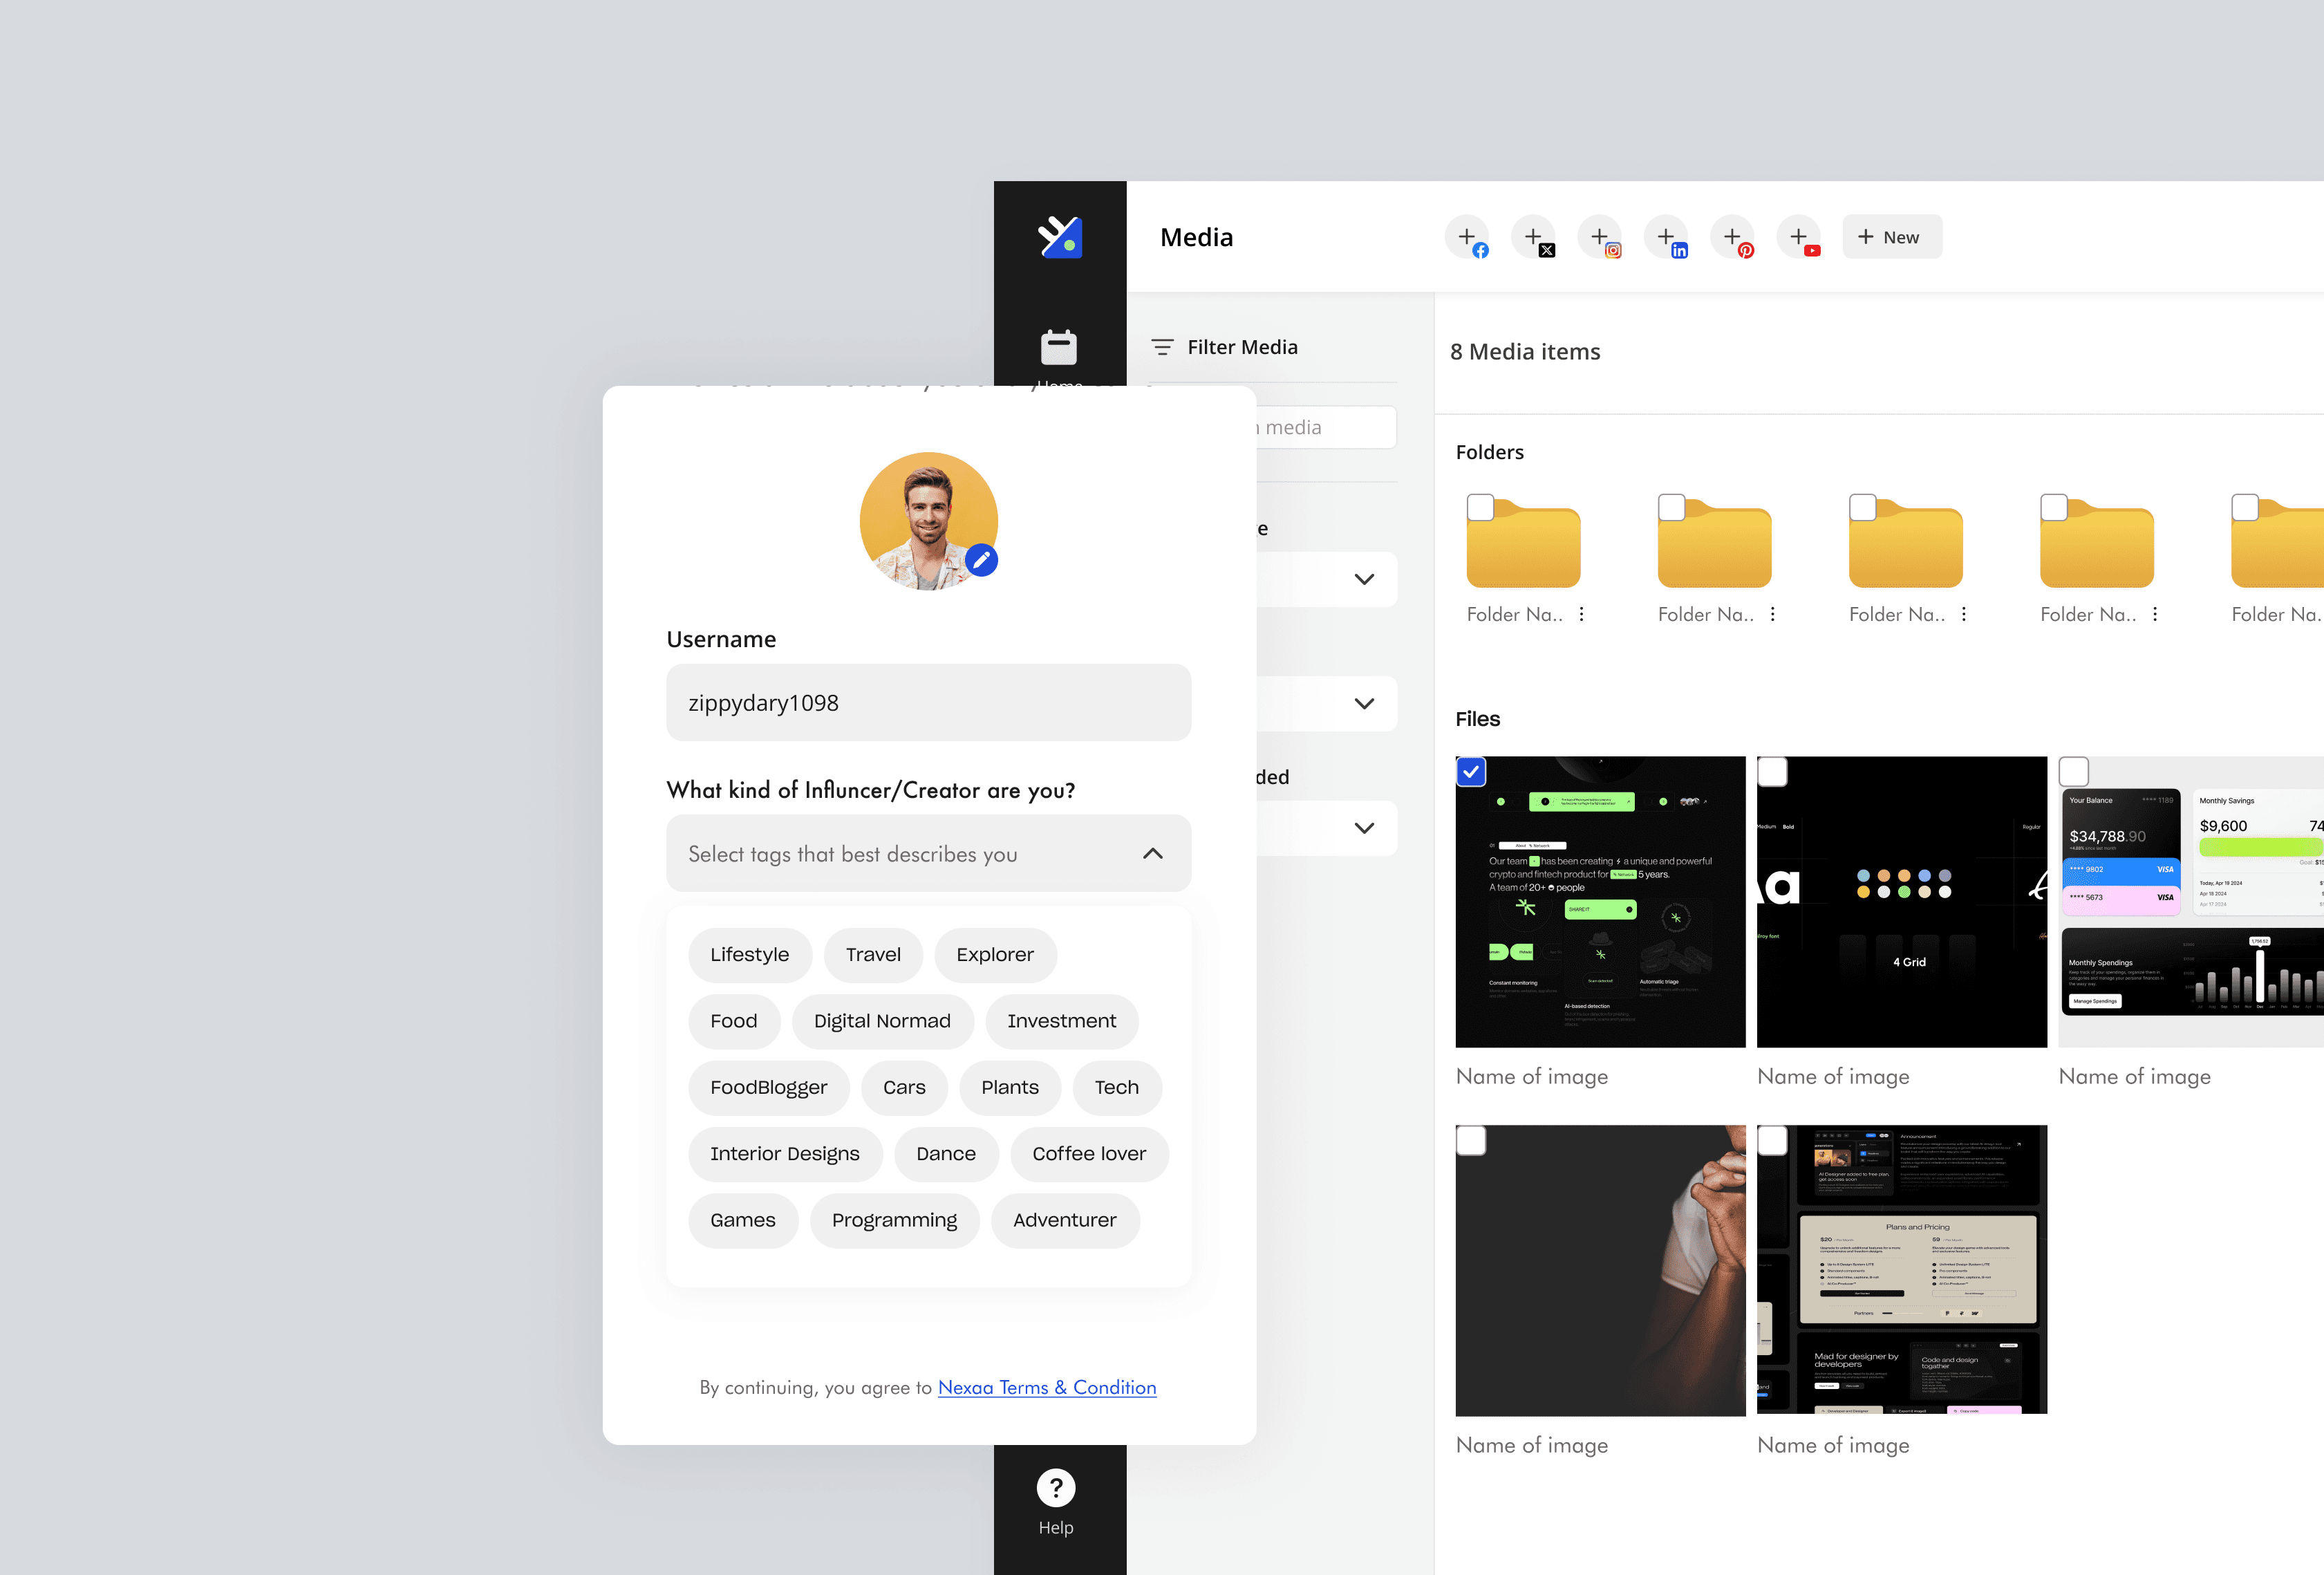Select the Travel tag

pos(872,954)
